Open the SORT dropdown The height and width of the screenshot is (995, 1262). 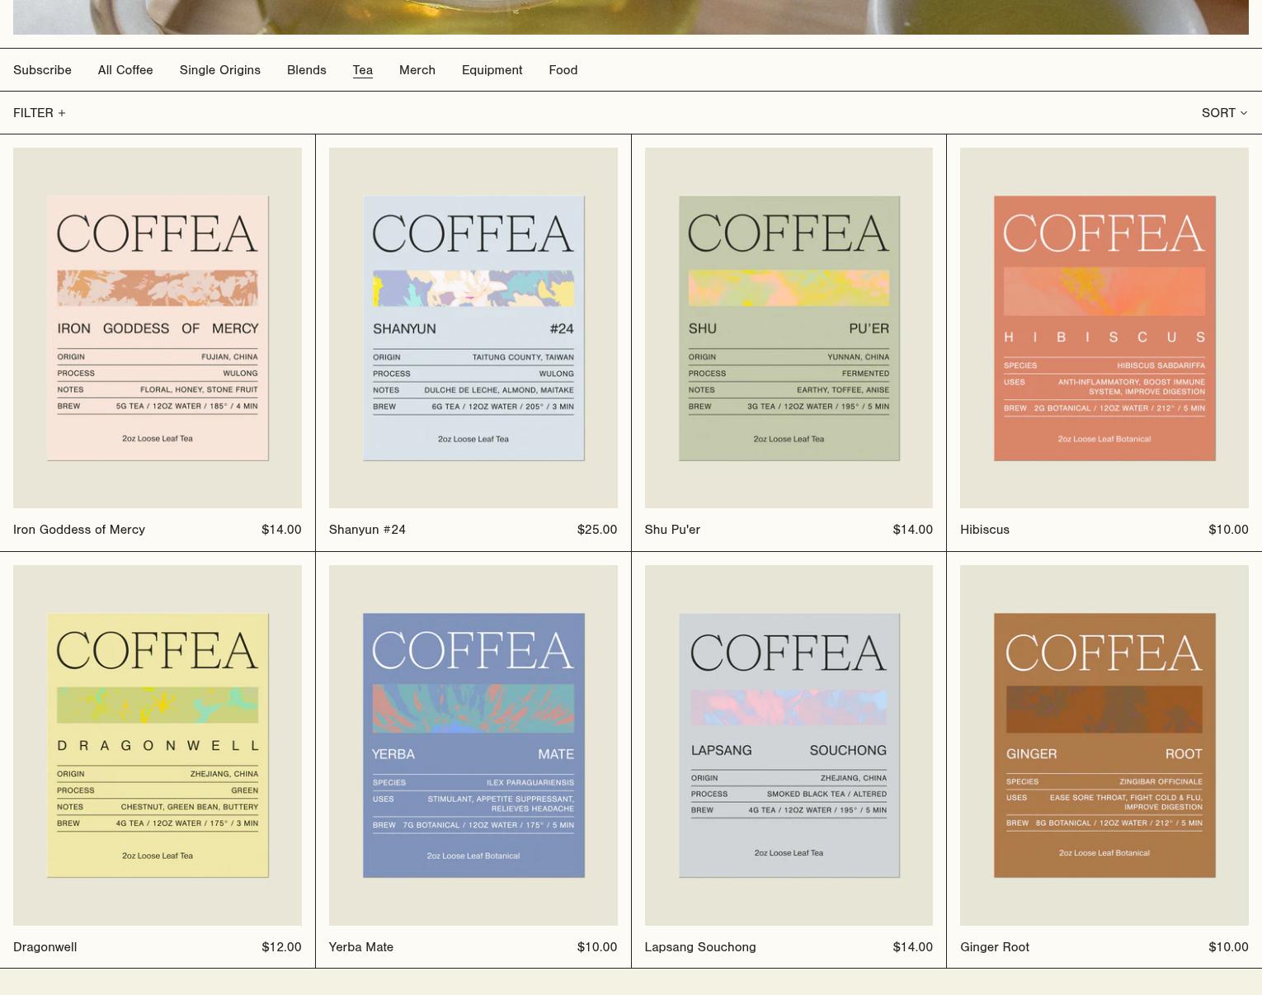coord(1224,113)
